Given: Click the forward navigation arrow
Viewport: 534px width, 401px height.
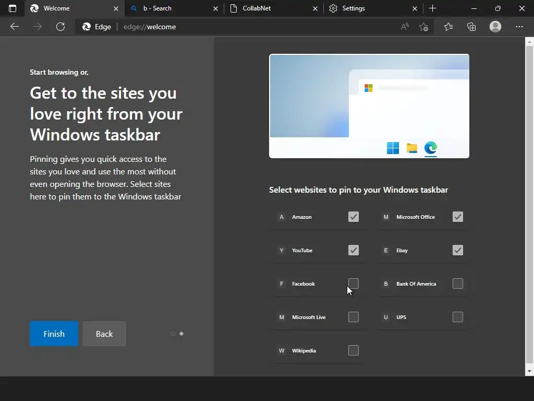Looking at the screenshot, I should [x=38, y=27].
